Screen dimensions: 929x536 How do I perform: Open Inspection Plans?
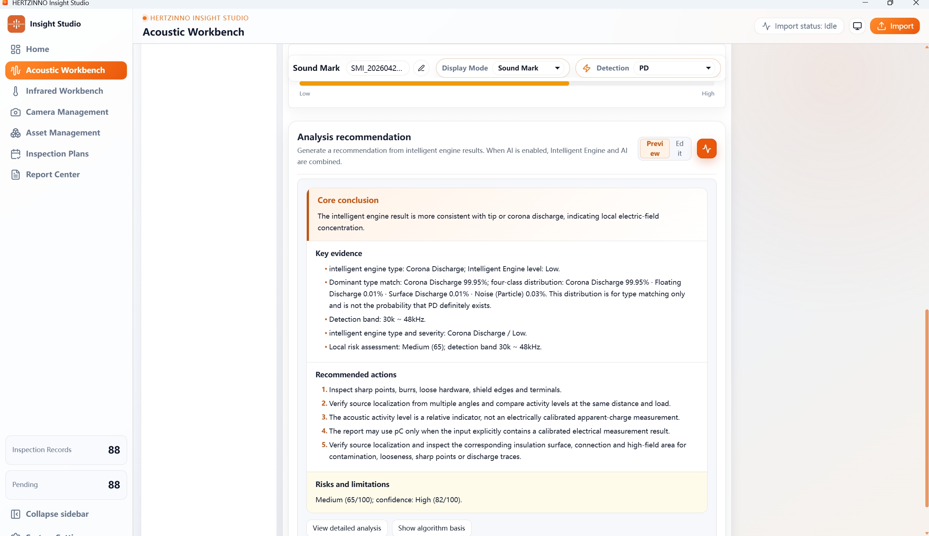tap(66, 154)
